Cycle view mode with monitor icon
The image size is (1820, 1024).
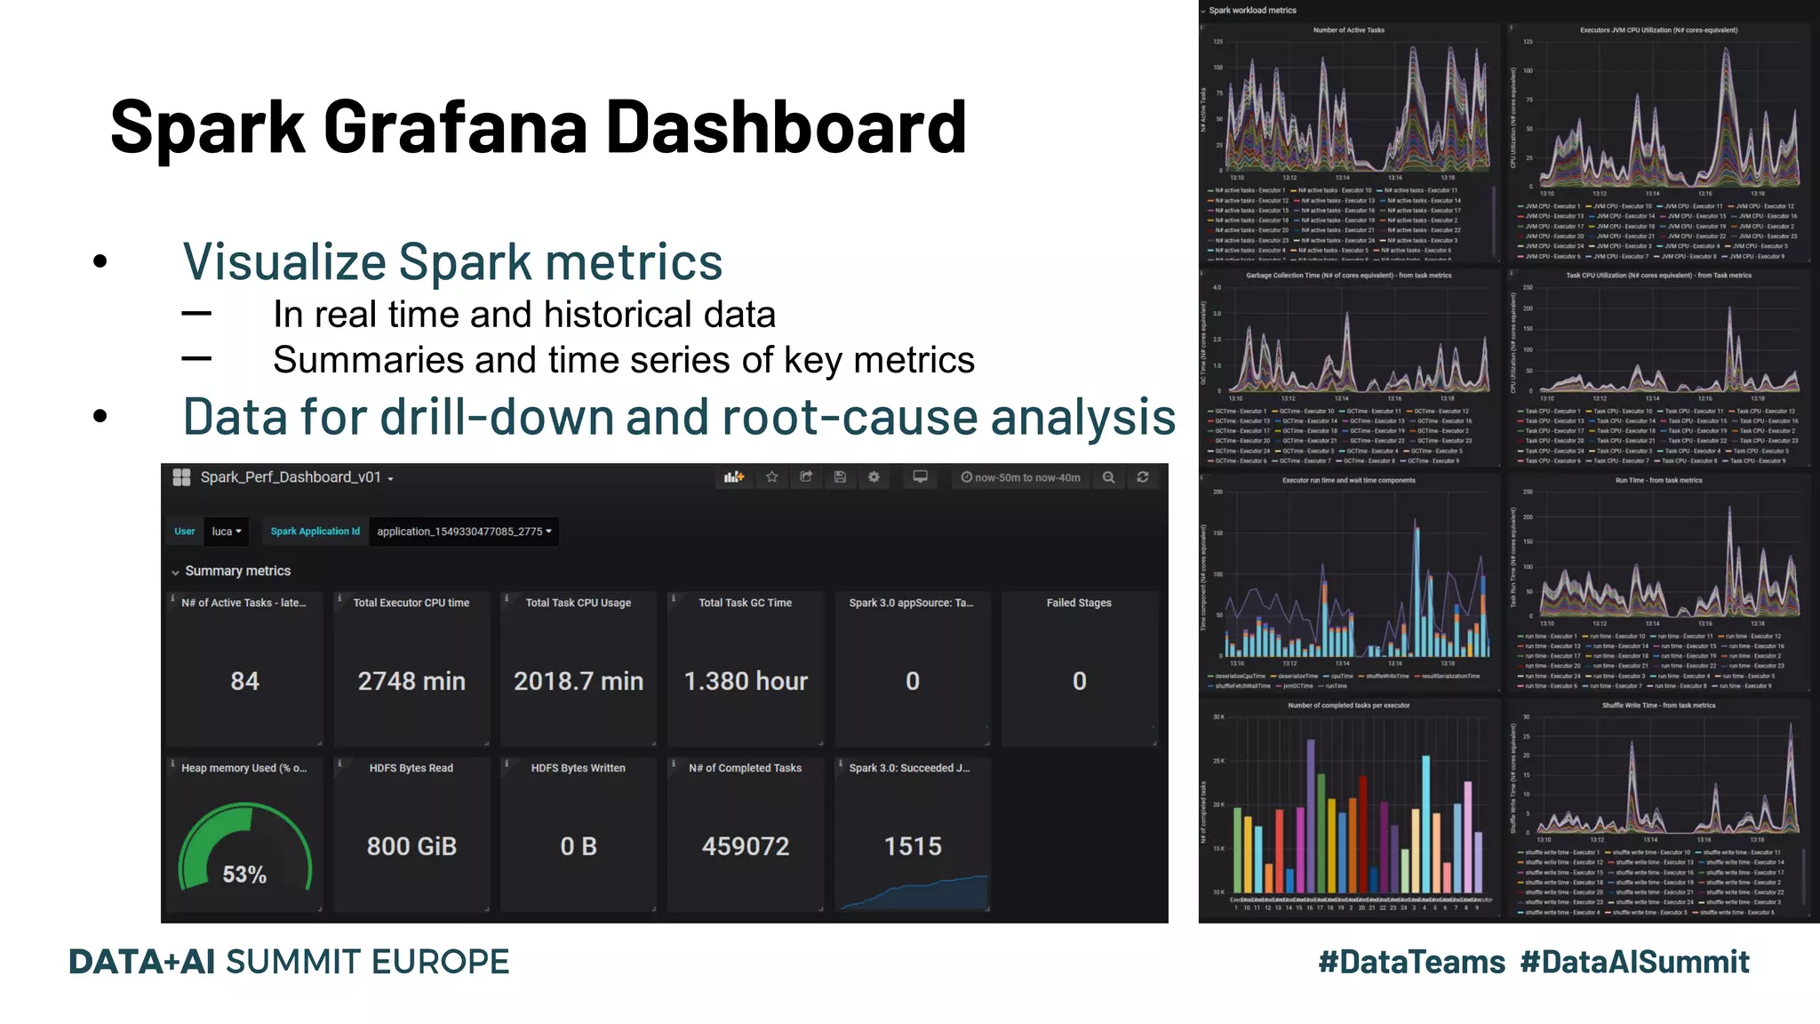pyautogui.click(x=920, y=477)
